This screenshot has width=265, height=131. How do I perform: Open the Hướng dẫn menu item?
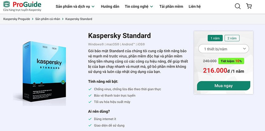pos(110,7)
